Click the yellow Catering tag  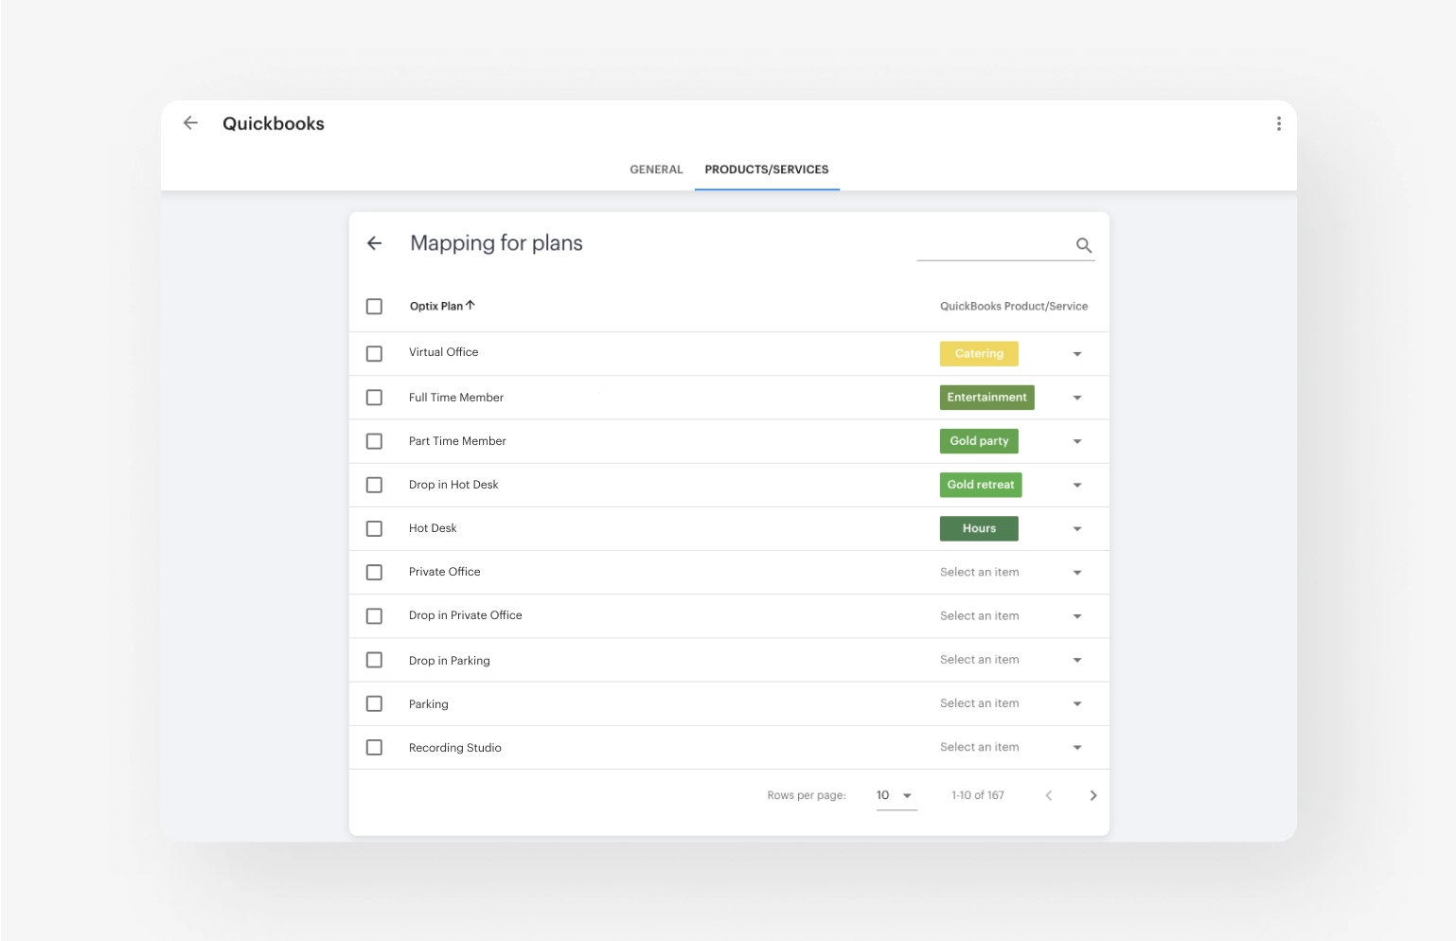[979, 353]
